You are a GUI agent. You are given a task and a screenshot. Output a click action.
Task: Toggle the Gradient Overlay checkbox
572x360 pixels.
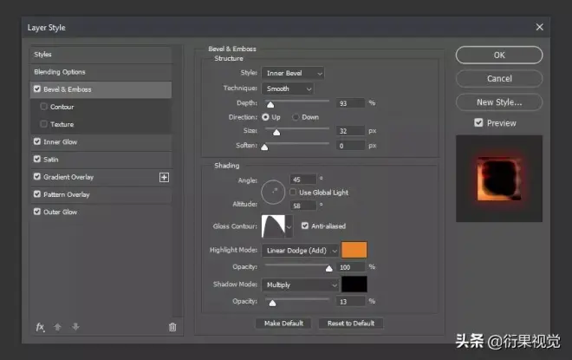pos(37,177)
